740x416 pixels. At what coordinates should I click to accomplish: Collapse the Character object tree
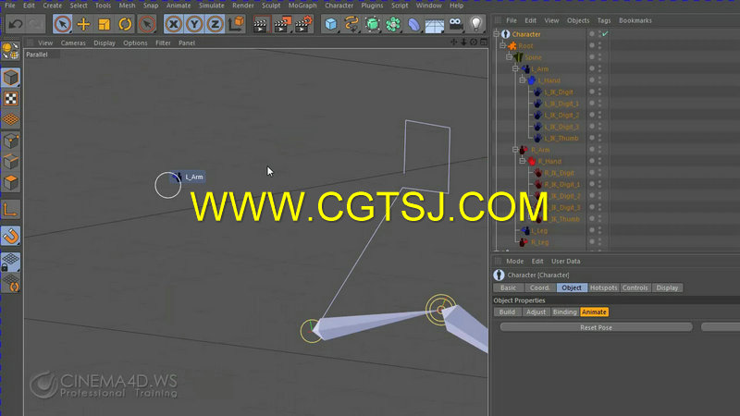pyautogui.click(x=497, y=34)
